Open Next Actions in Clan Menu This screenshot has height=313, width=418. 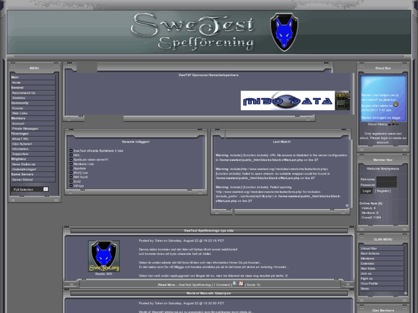(370, 254)
